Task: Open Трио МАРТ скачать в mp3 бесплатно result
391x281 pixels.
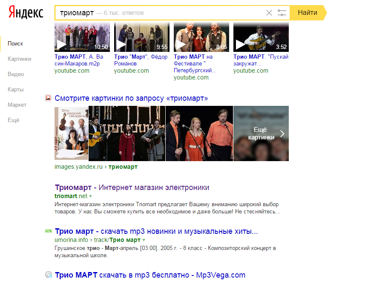Action: click(150, 275)
